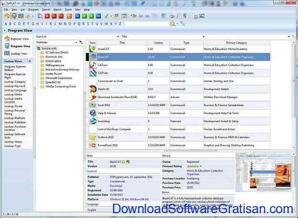Go to next record with green arrow icon
298x218 pixels.
pyautogui.click(x=91, y=16)
